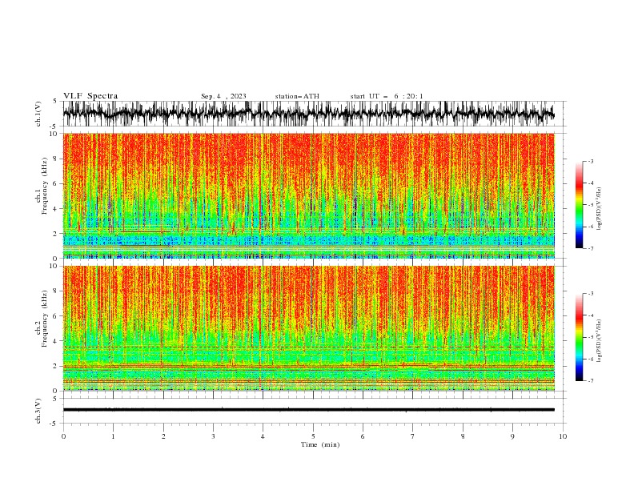Click the '2' tick label on time axis

tap(163, 436)
